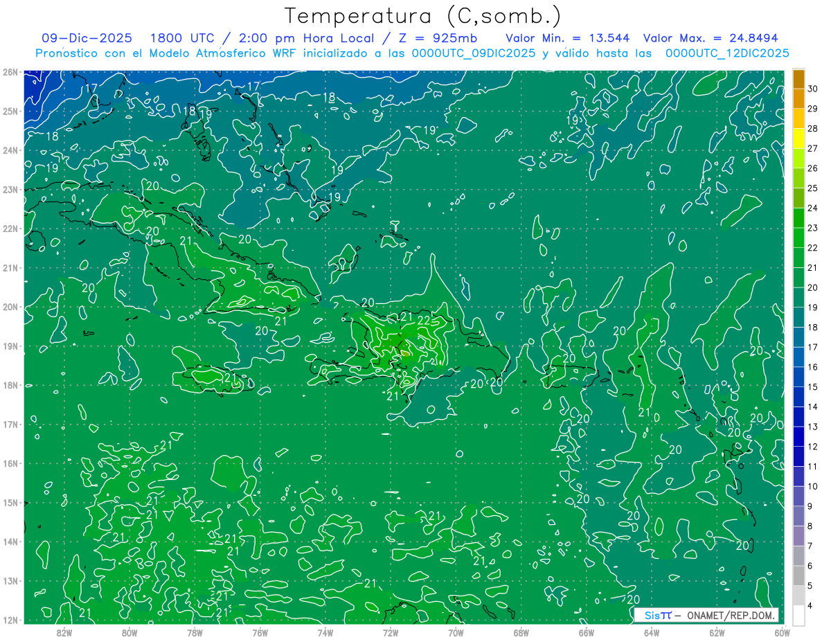Click the 62W longitude axis label

(x=717, y=632)
